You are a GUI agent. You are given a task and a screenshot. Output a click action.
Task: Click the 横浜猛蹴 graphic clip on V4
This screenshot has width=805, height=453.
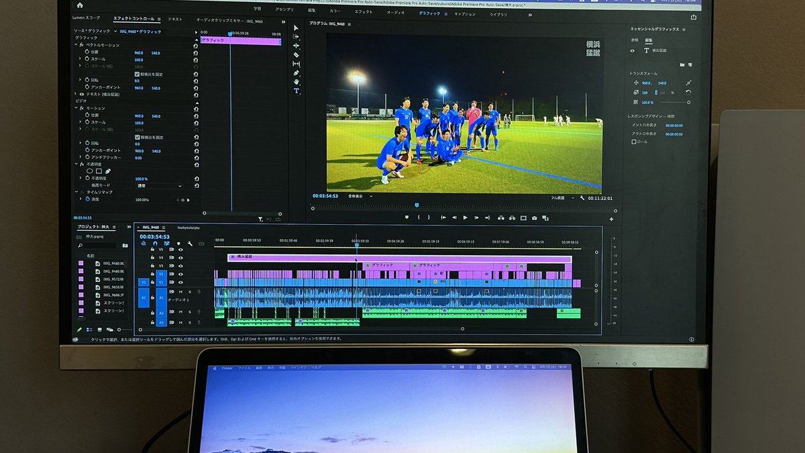click(x=399, y=258)
